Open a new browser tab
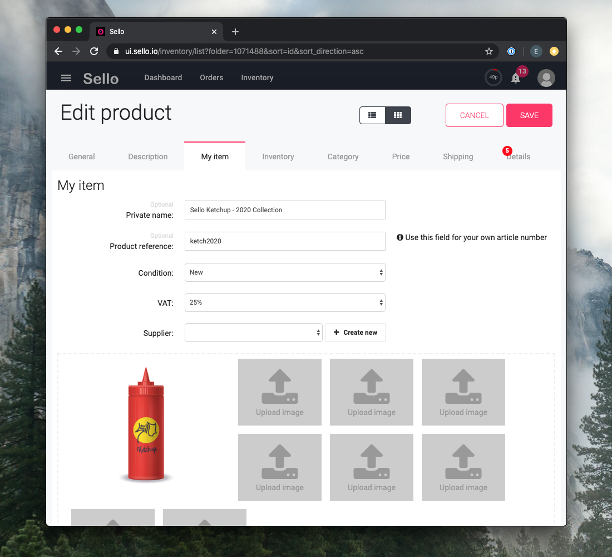Viewport: 612px width, 557px height. [235, 32]
